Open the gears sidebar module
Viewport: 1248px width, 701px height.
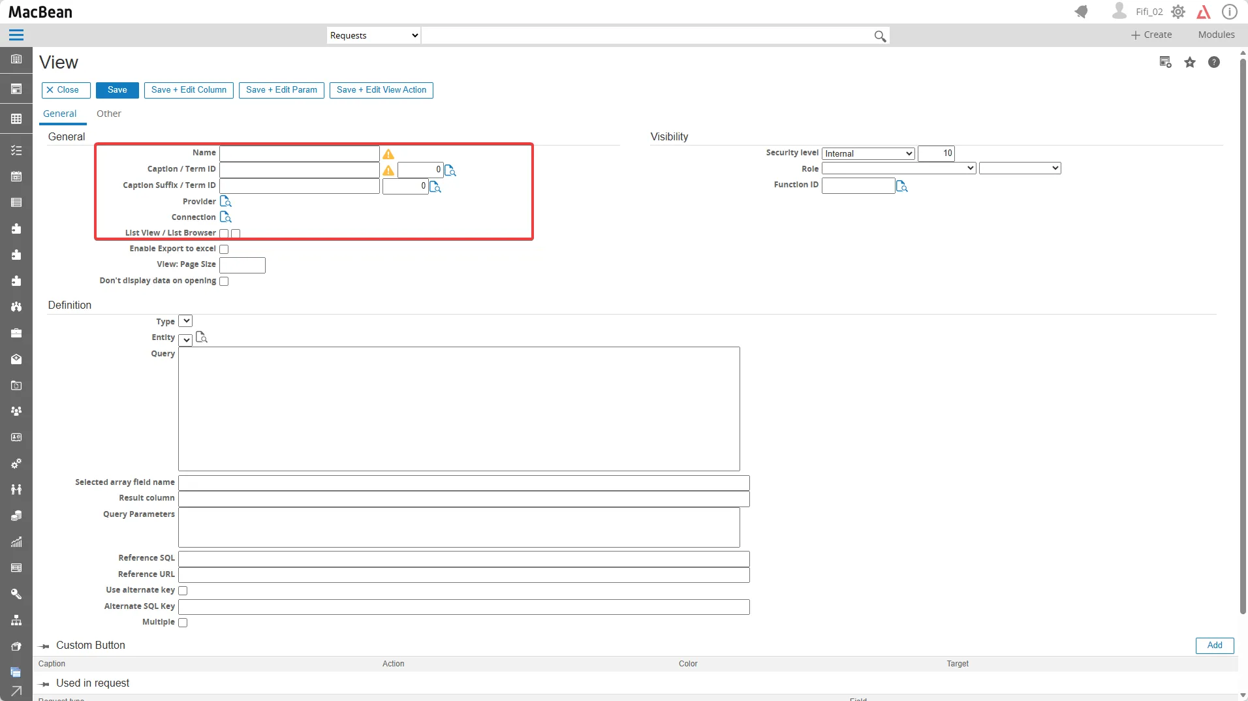click(x=16, y=463)
